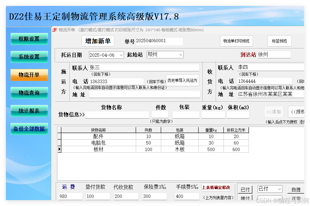Viewport: 310px width, 206px height.
Task: Click the 体积(m3) input field
Action: point(238,115)
